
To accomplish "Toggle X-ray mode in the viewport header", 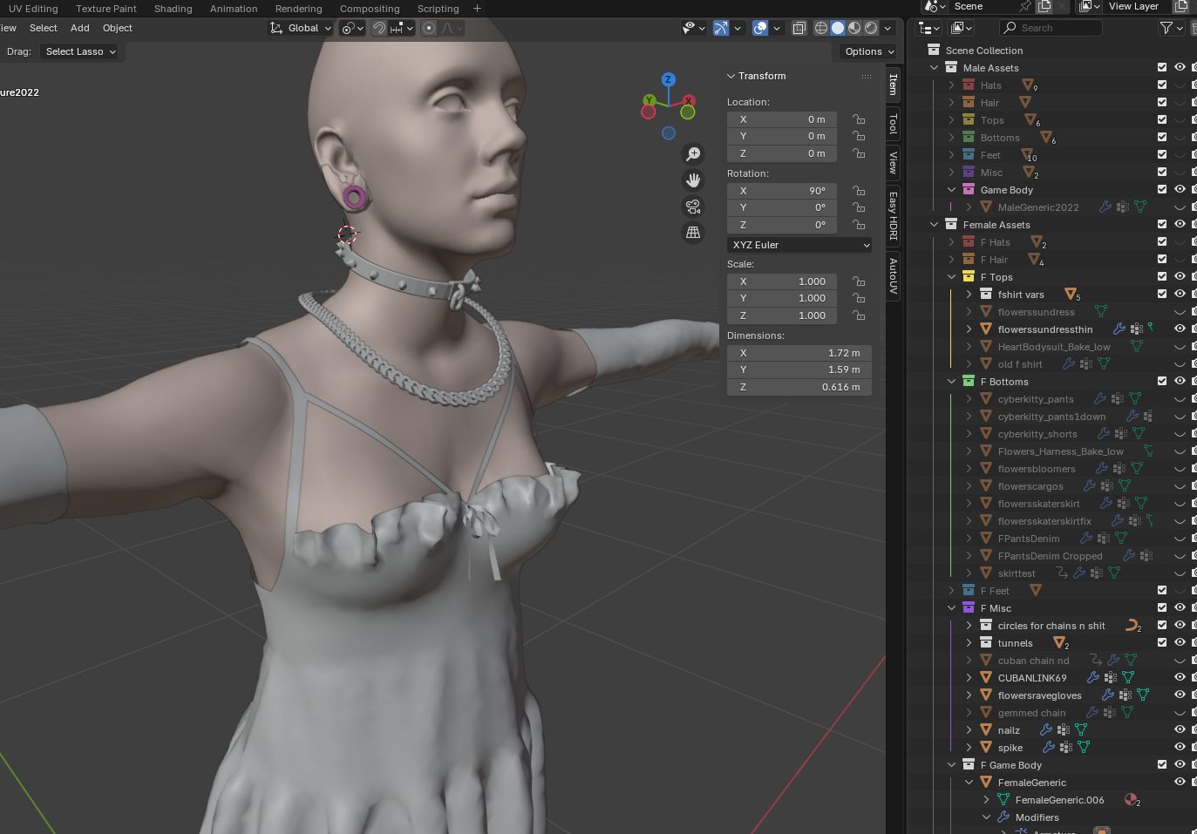I will [x=799, y=28].
